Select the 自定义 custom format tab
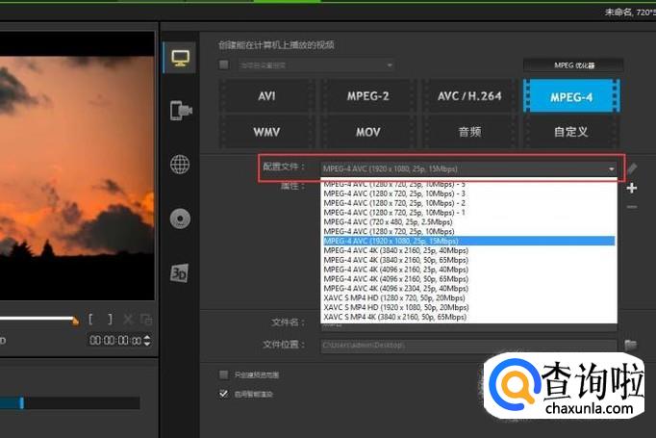The image size is (656, 438). click(571, 132)
